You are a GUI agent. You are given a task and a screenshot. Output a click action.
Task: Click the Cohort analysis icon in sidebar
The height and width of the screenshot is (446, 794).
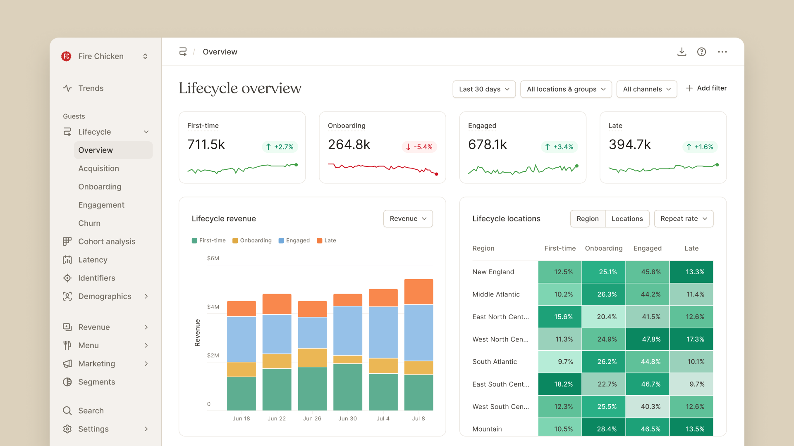pos(67,242)
